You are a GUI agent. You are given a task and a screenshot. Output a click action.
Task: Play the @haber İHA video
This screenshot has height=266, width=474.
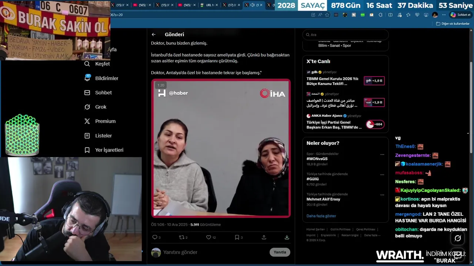click(x=221, y=148)
